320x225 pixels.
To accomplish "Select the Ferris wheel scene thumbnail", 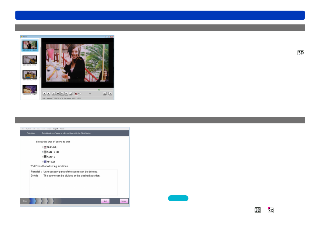I will click(x=30, y=90).
